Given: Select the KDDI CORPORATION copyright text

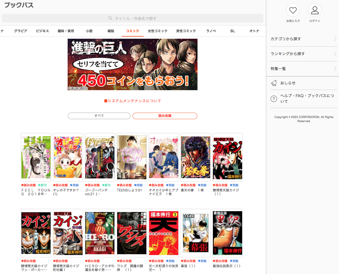Looking at the screenshot, I should coord(304,119).
